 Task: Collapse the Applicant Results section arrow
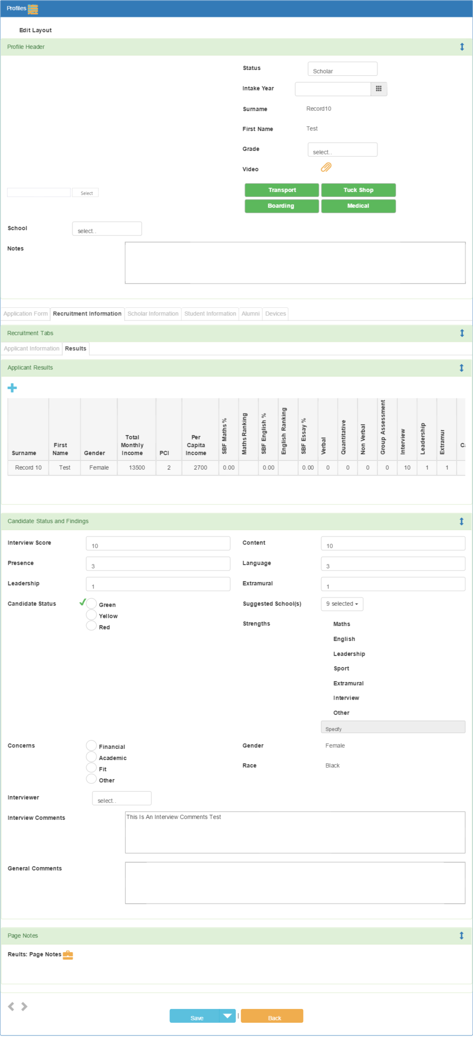coord(461,368)
